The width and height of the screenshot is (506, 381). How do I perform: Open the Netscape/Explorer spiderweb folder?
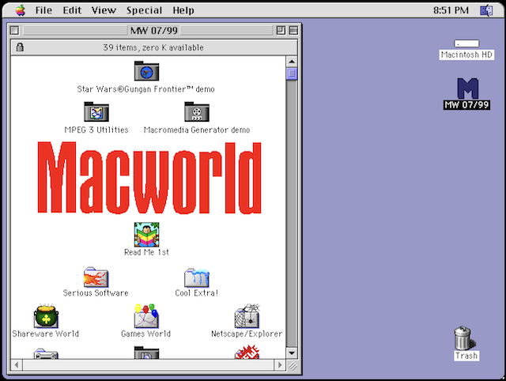tap(247, 316)
